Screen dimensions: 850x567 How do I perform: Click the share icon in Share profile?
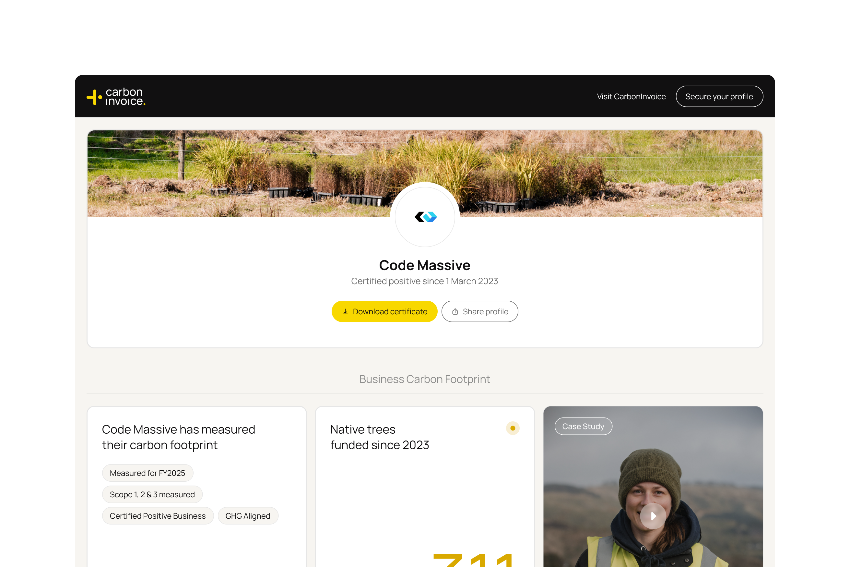click(x=455, y=312)
